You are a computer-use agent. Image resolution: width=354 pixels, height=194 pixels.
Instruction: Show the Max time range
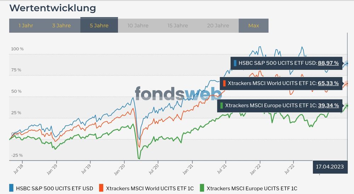click(254, 25)
